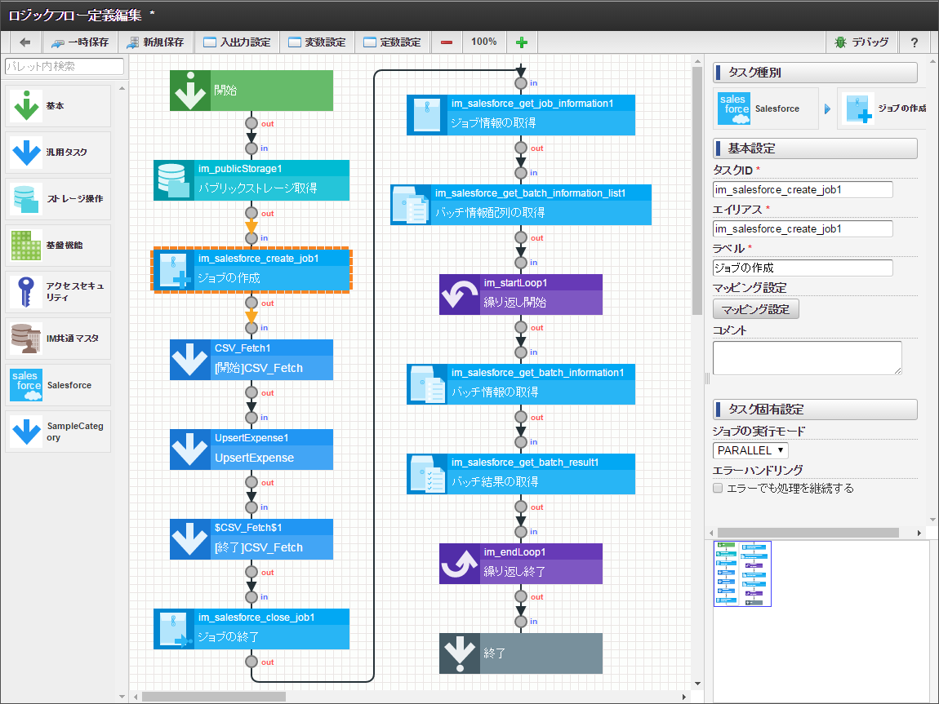Collapse the タスク種別 section header
Viewport: 939px width, 704px height.
coord(815,73)
